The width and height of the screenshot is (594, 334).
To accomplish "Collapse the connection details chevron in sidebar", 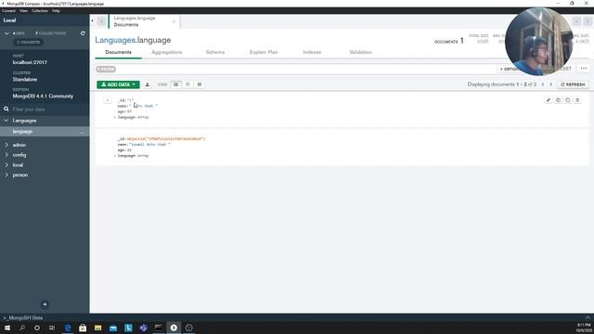I will tap(6, 33).
